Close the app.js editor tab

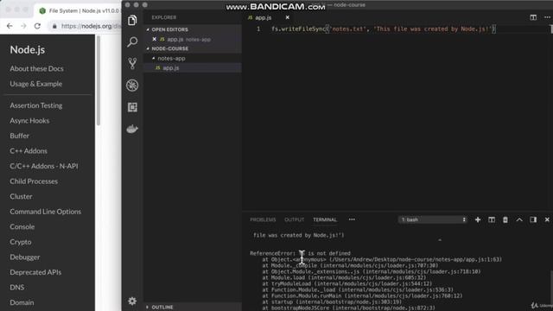(x=288, y=17)
